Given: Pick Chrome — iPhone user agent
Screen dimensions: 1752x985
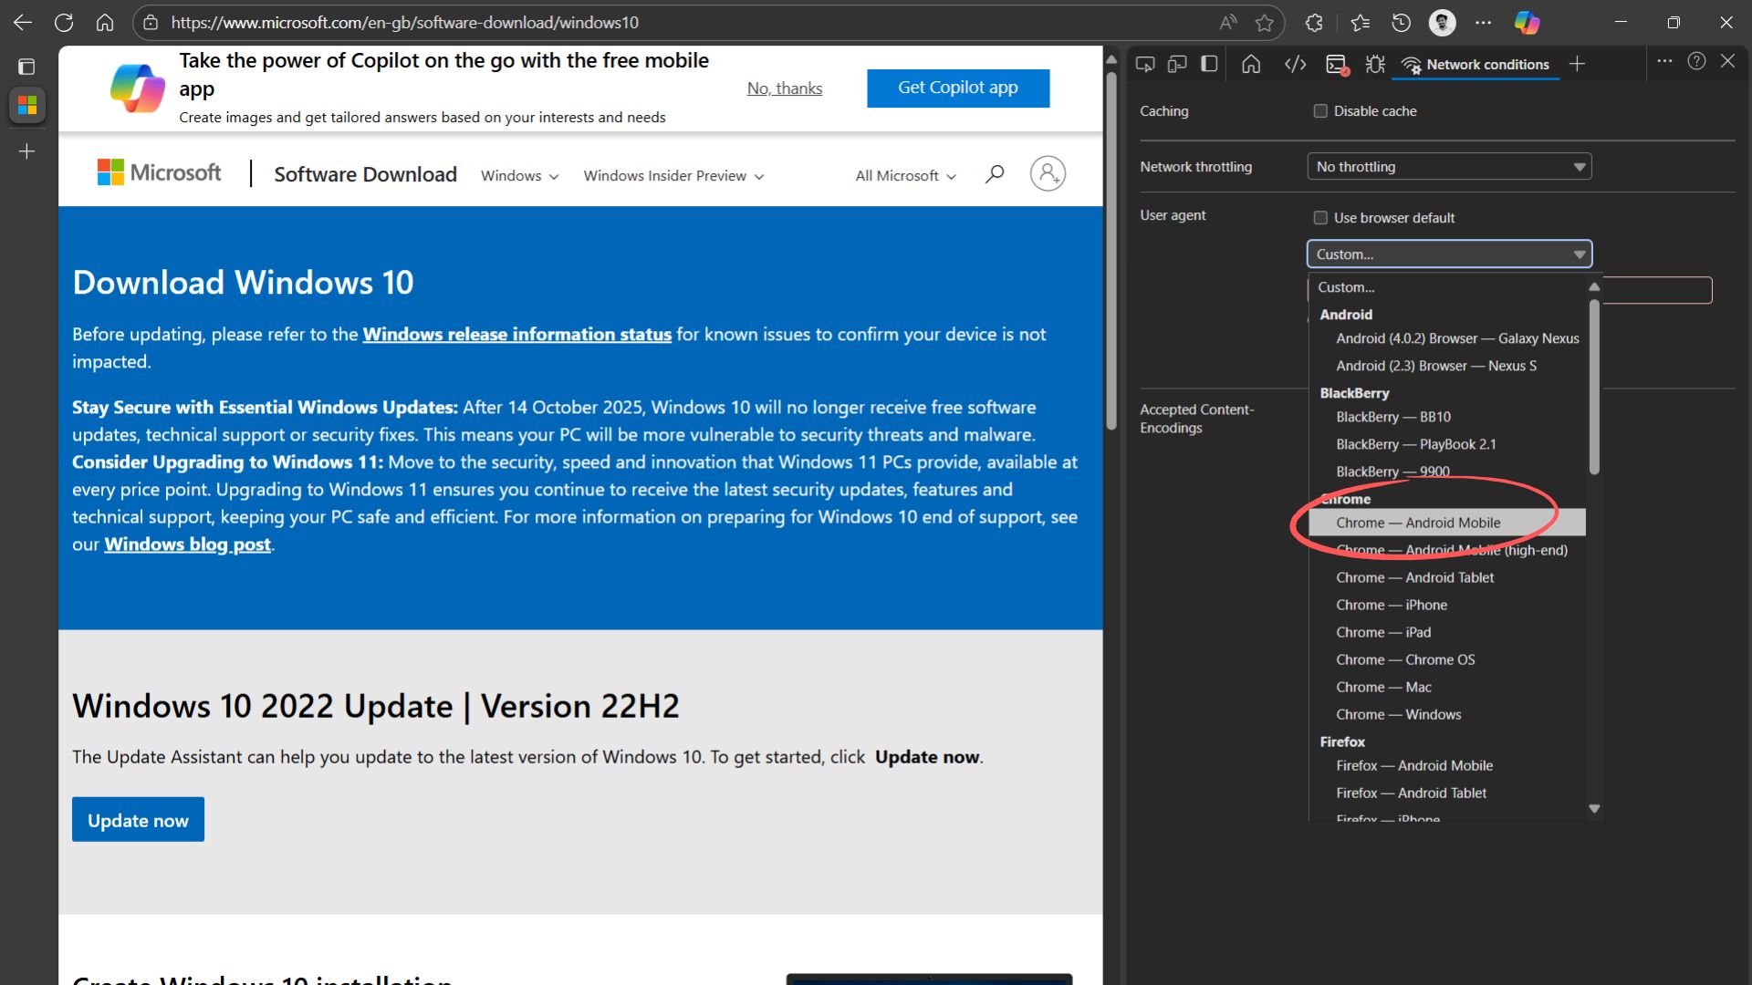Looking at the screenshot, I should 1446,605.
